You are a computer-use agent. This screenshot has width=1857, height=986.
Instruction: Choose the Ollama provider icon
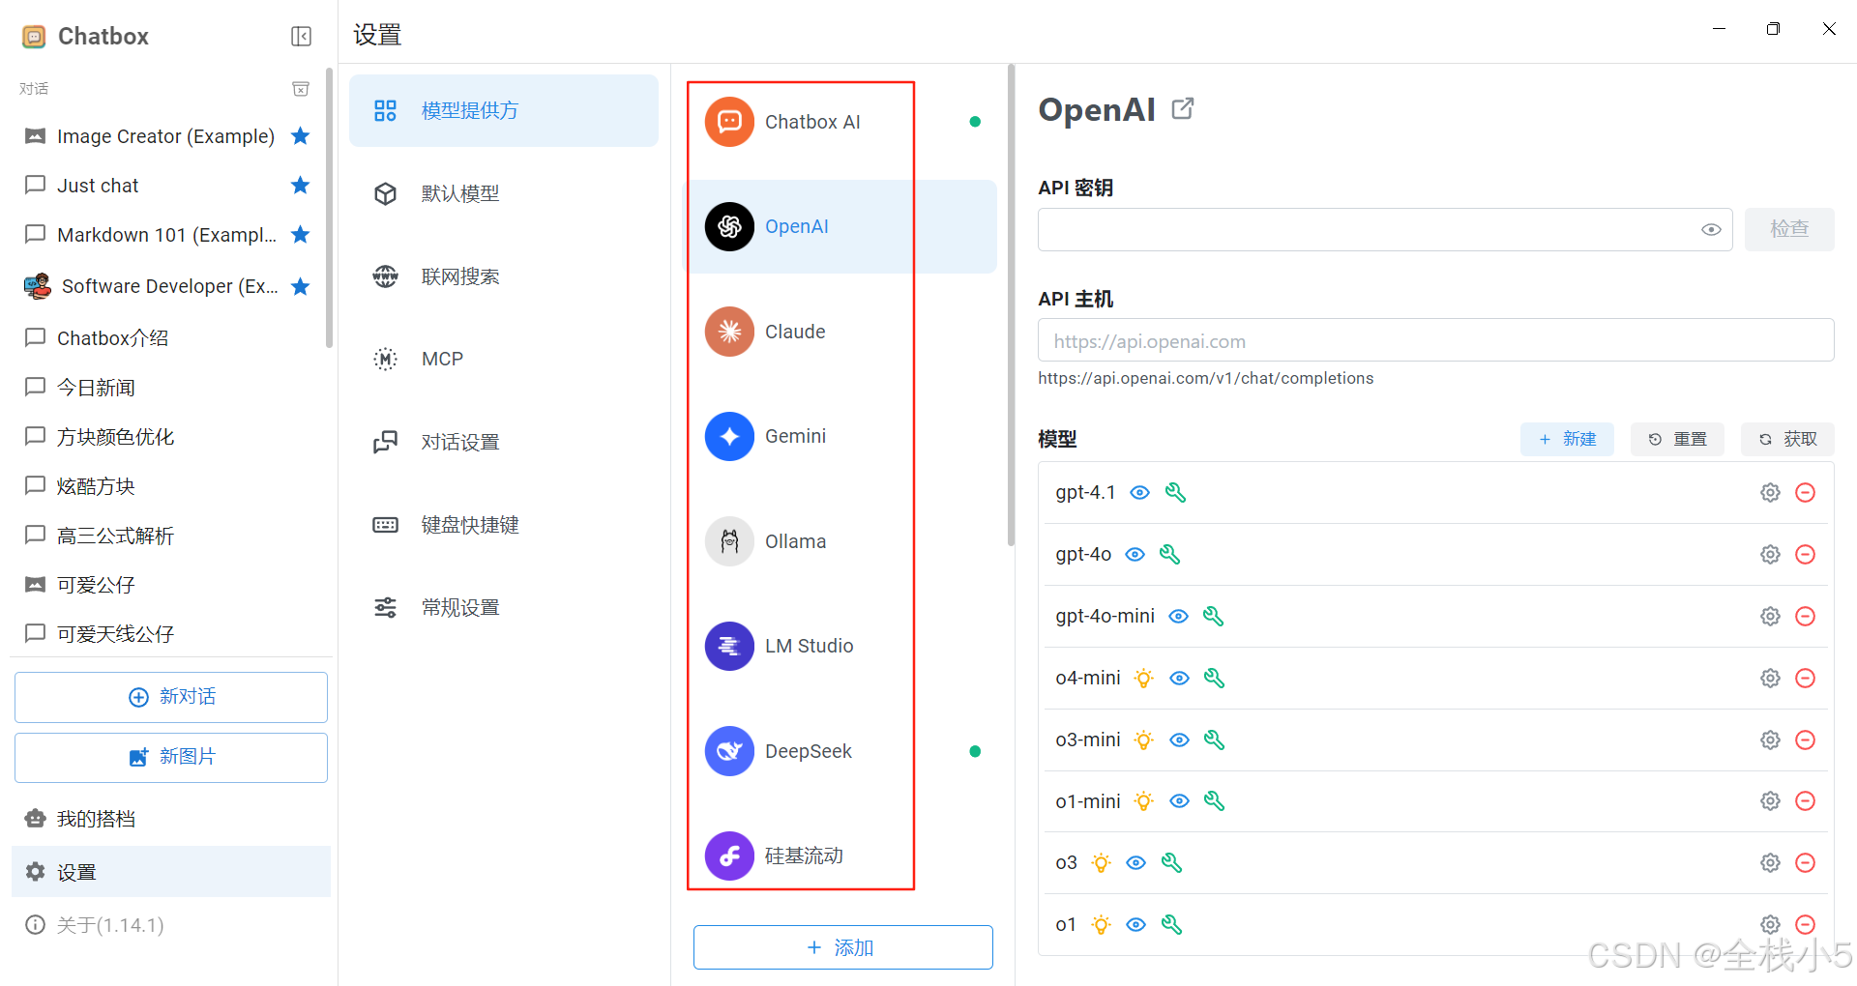(x=729, y=541)
